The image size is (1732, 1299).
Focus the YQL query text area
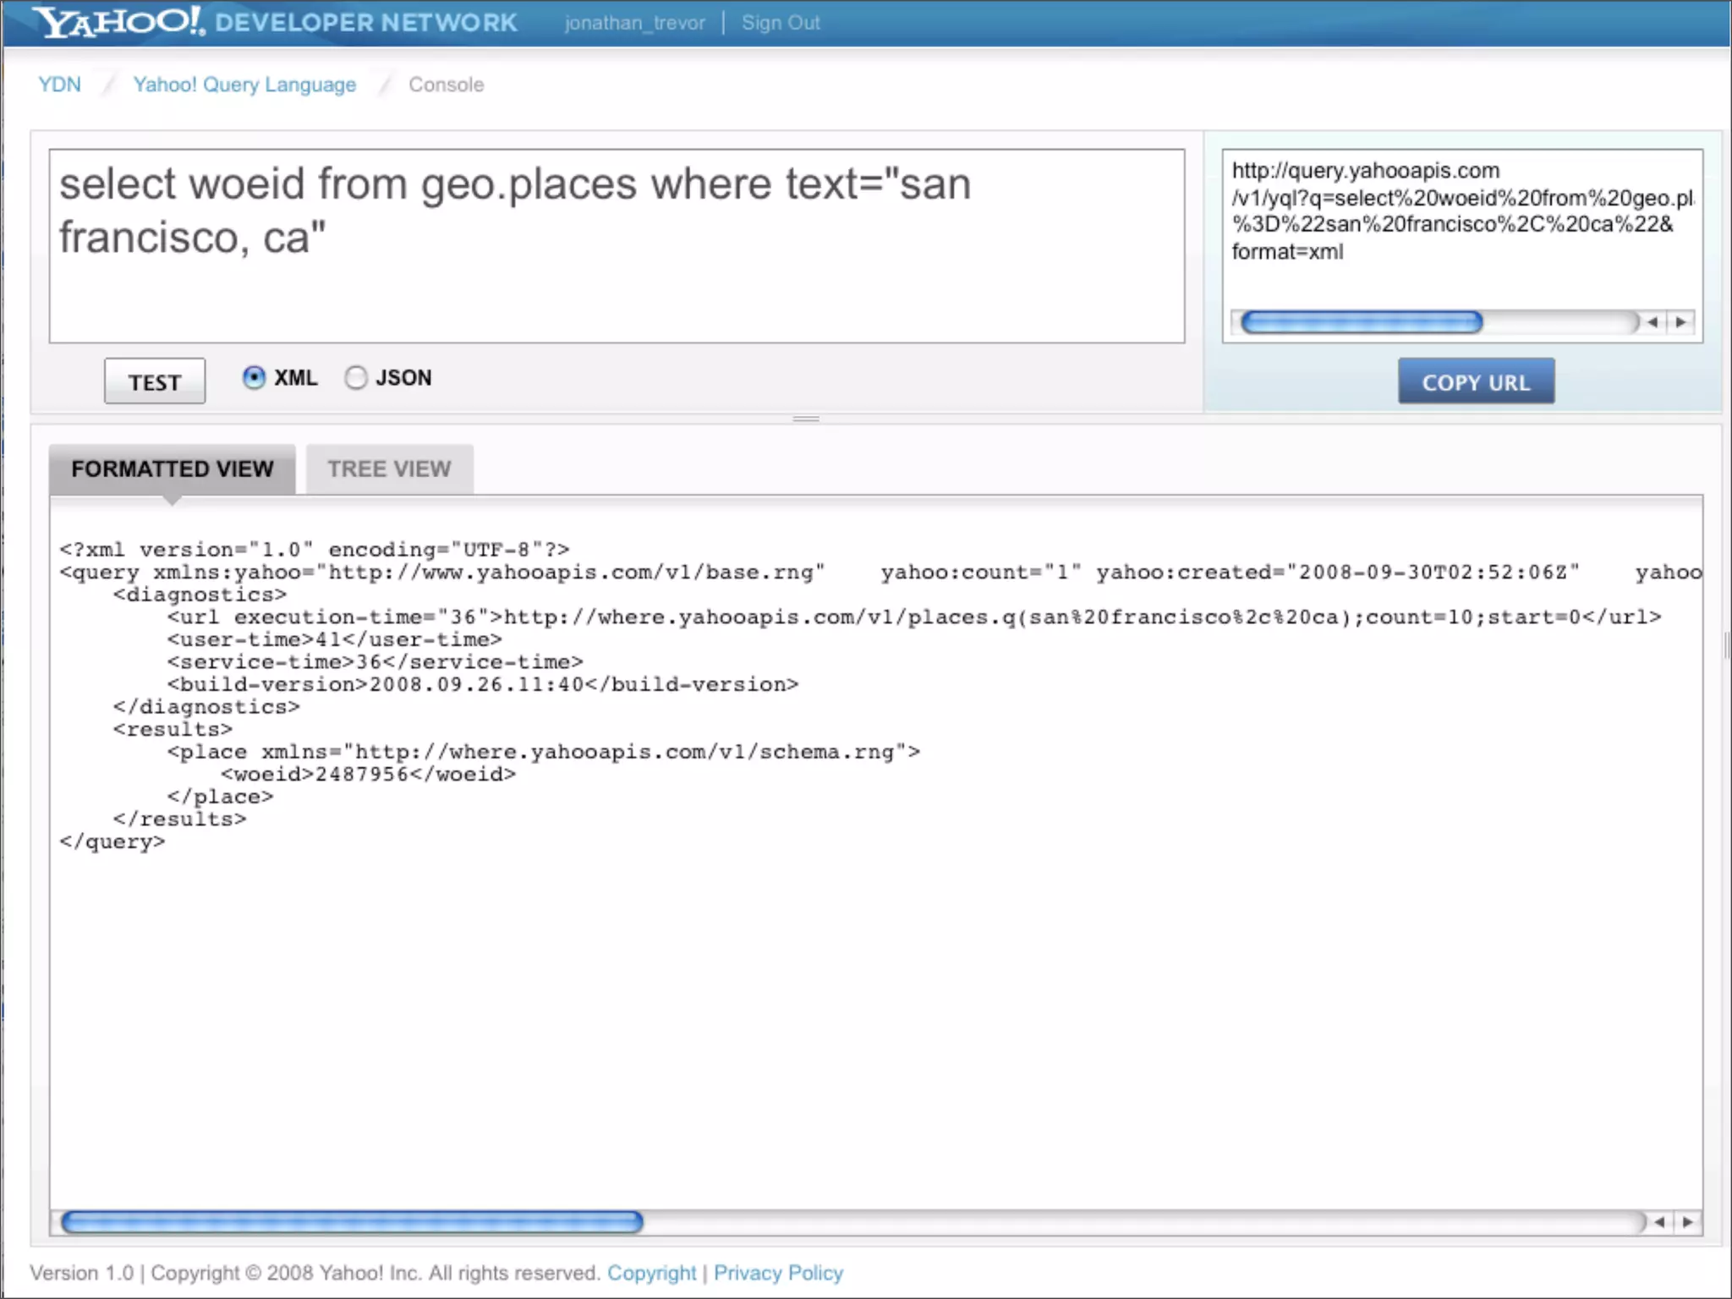point(617,246)
